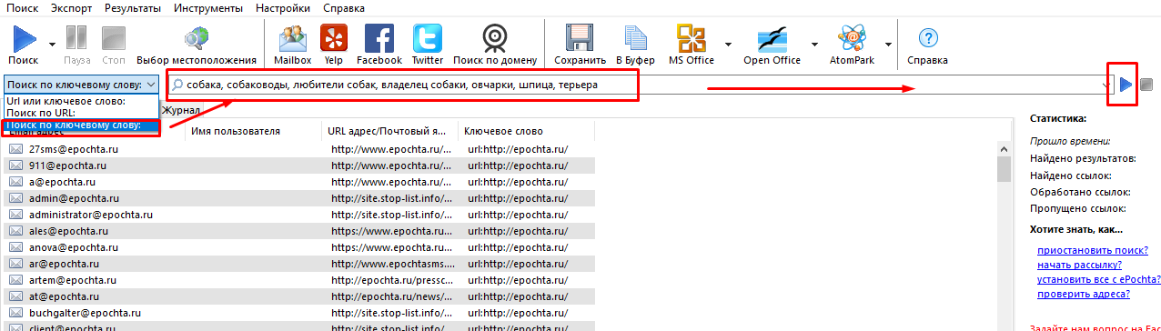Expand the Open Office dropdown arrow
The image size is (1161, 331).
[815, 44]
